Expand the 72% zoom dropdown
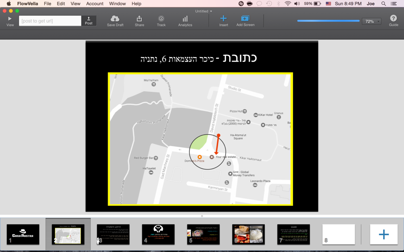Screen dimensions: 404x252 pos(371,21)
